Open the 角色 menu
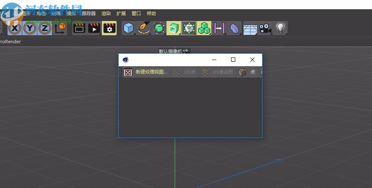 click(x=41, y=13)
